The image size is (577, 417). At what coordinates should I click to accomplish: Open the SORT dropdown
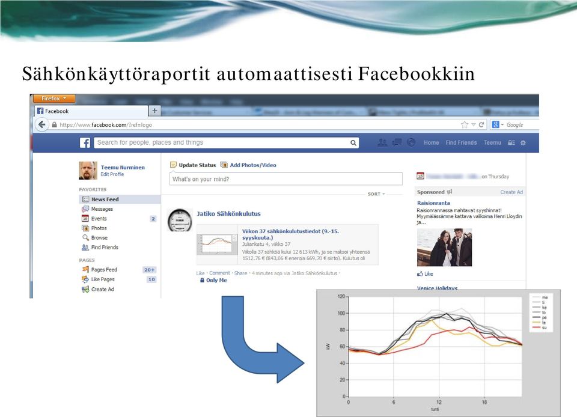pos(376,194)
